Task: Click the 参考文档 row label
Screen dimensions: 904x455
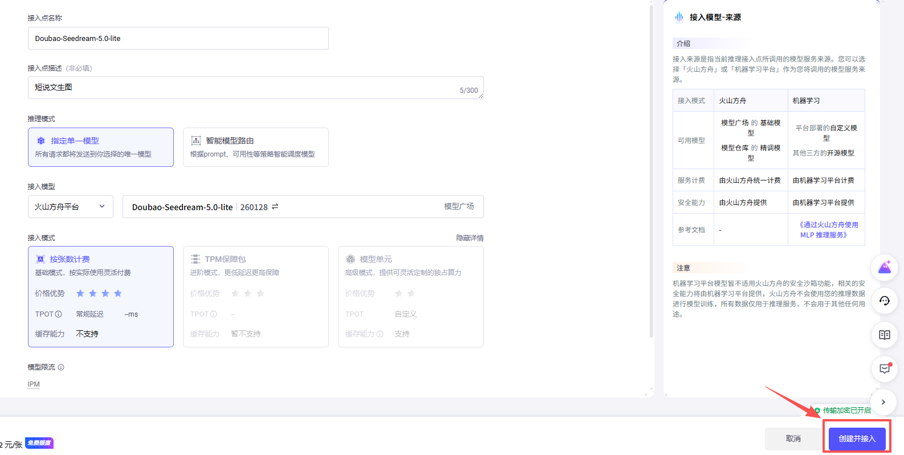Action: point(691,229)
